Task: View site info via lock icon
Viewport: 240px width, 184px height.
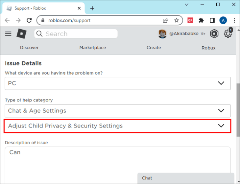Action: 43,20
